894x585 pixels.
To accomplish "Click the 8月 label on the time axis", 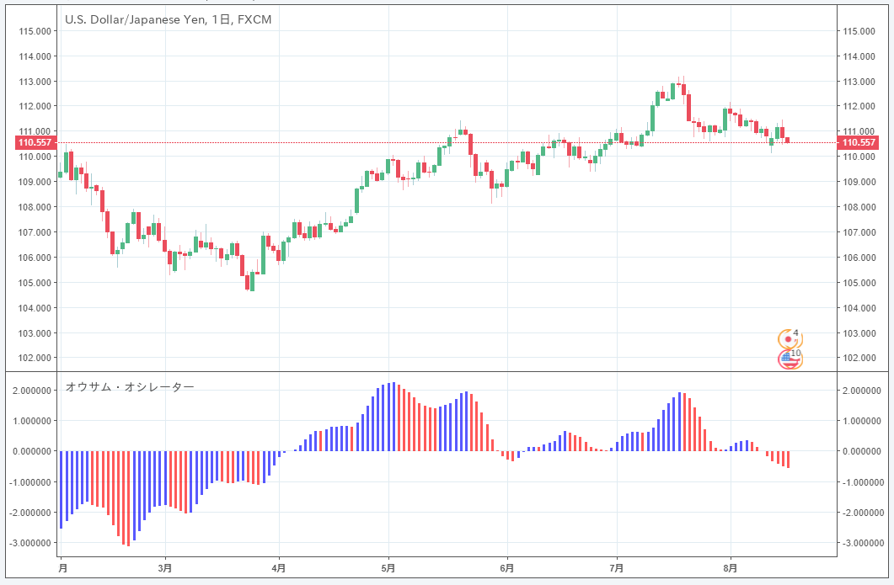I will coord(731,567).
